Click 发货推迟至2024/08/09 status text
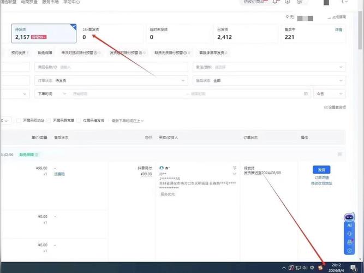364x273 pixels. pos(262,173)
